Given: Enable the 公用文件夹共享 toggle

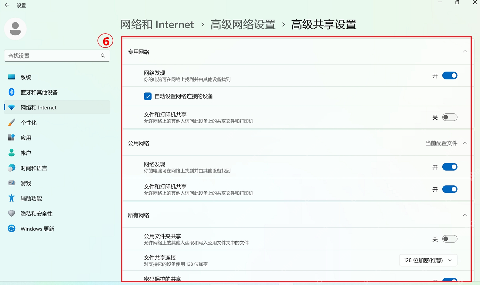Looking at the screenshot, I should [x=450, y=239].
